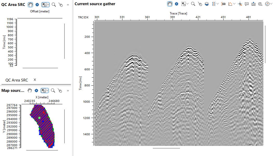This screenshot has height=156, width=273.
Task: Click mouse mode icon in Current source gather
Action: point(200,4)
